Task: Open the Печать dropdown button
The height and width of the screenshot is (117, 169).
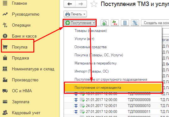Action: coord(75,14)
